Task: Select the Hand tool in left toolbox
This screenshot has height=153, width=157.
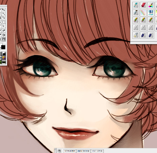Action: (x=4, y=39)
